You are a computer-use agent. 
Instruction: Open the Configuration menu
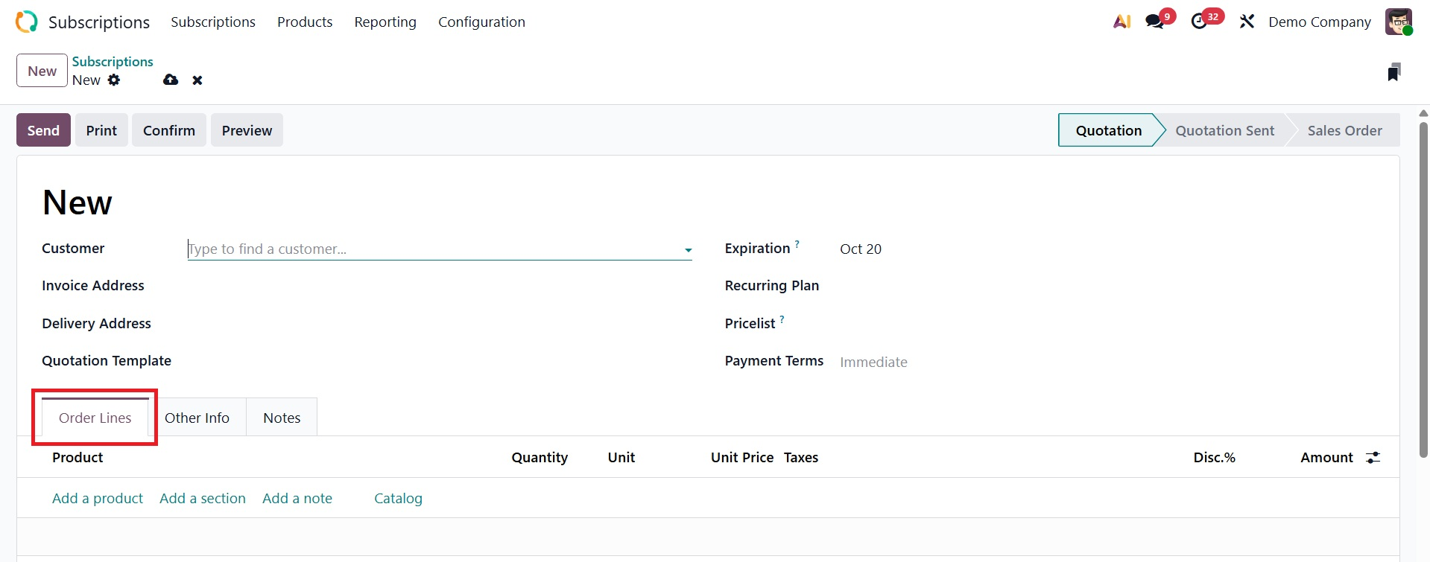click(481, 22)
